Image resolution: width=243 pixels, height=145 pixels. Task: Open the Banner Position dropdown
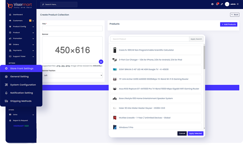[x=72, y=75]
